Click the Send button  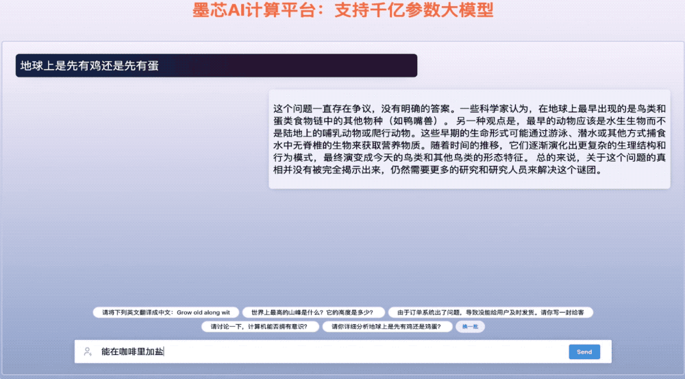click(x=584, y=352)
